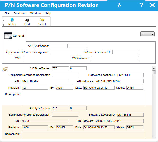Click Description box of MSD3 record
Viewport: 158px width, 142px height.
coord(83,136)
